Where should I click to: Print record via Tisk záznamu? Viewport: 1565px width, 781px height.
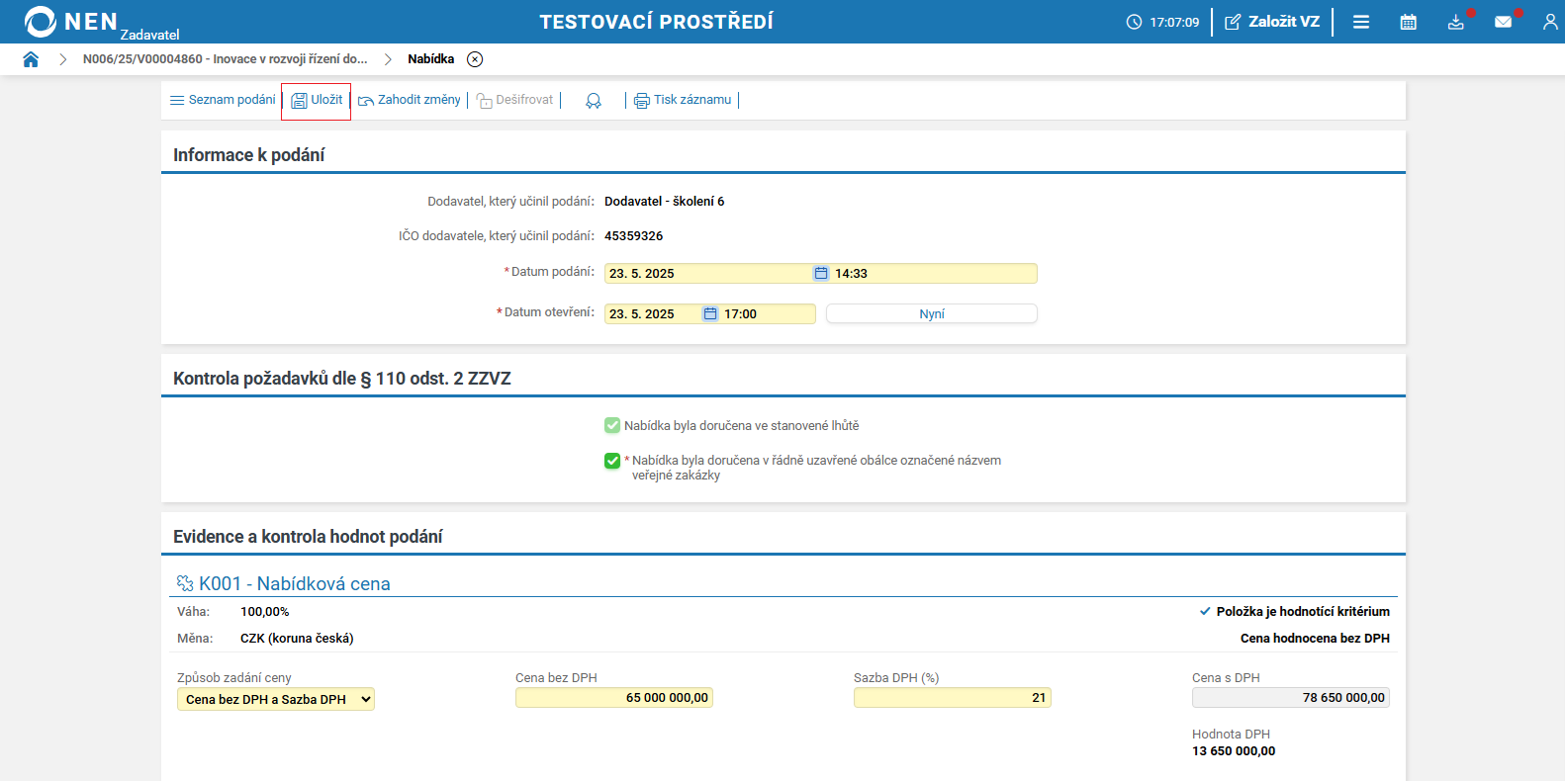tap(683, 100)
